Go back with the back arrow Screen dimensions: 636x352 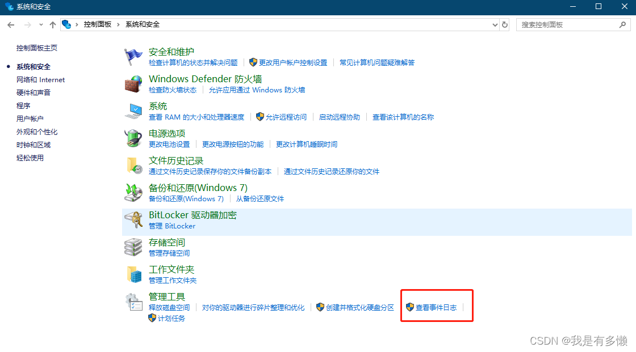coord(11,25)
